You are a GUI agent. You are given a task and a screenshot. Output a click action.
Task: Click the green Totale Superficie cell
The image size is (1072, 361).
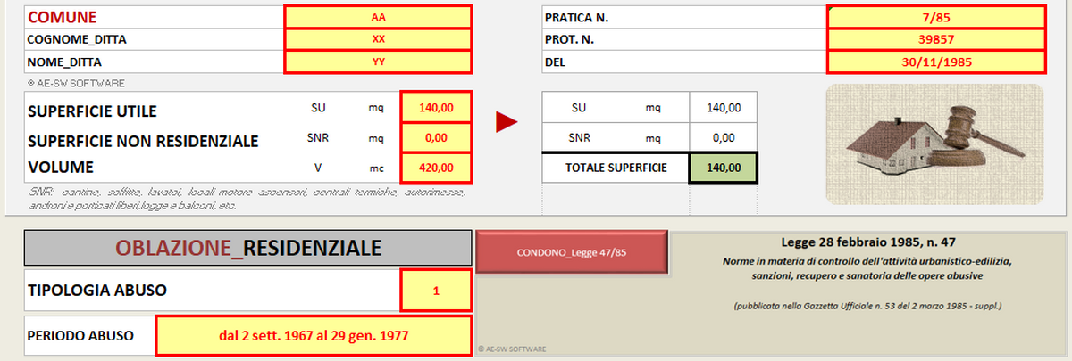(x=723, y=168)
